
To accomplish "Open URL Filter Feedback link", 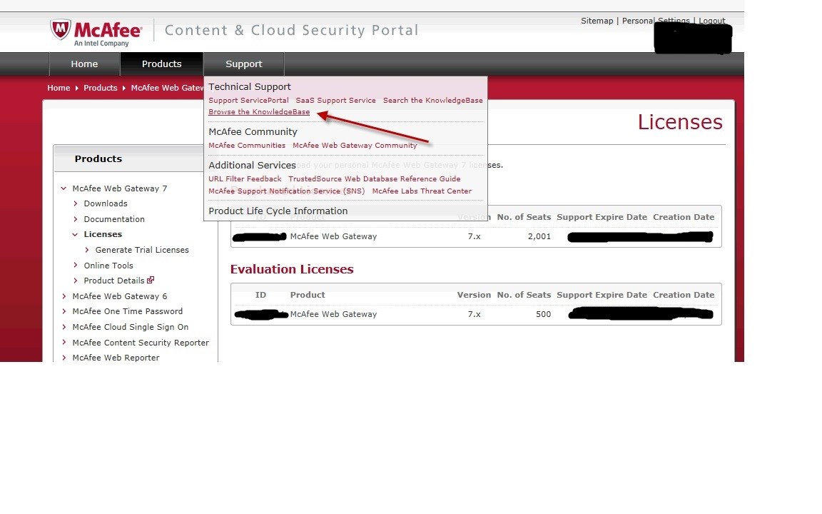I will pyautogui.click(x=245, y=179).
